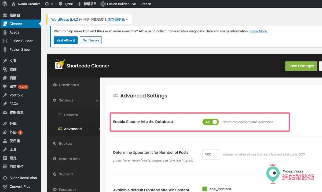Click the 自訂欄位 custom fields icon

pyautogui.click(x=5, y=167)
